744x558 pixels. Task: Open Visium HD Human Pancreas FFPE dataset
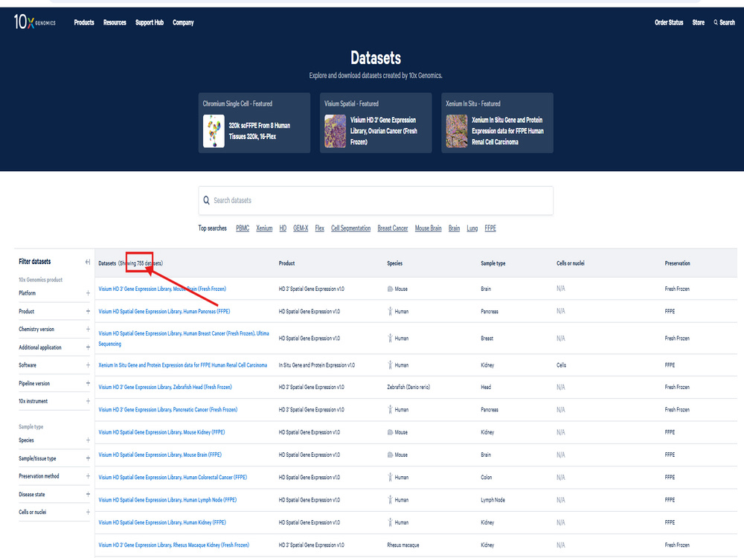pos(164,311)
